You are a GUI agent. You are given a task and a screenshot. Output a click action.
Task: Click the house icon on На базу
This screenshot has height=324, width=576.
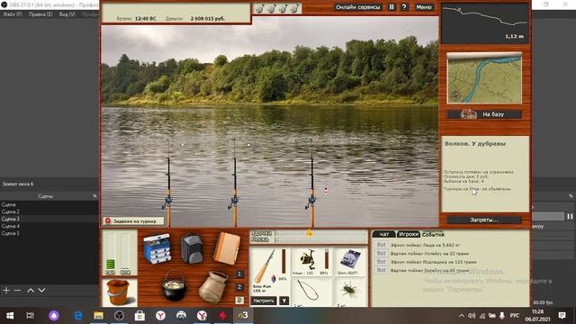[x=468, y=114]
